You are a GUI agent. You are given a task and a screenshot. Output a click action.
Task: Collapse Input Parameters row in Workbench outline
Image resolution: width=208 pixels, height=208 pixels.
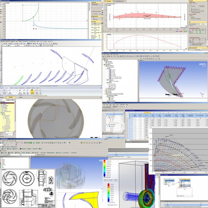tap(107, 116)
